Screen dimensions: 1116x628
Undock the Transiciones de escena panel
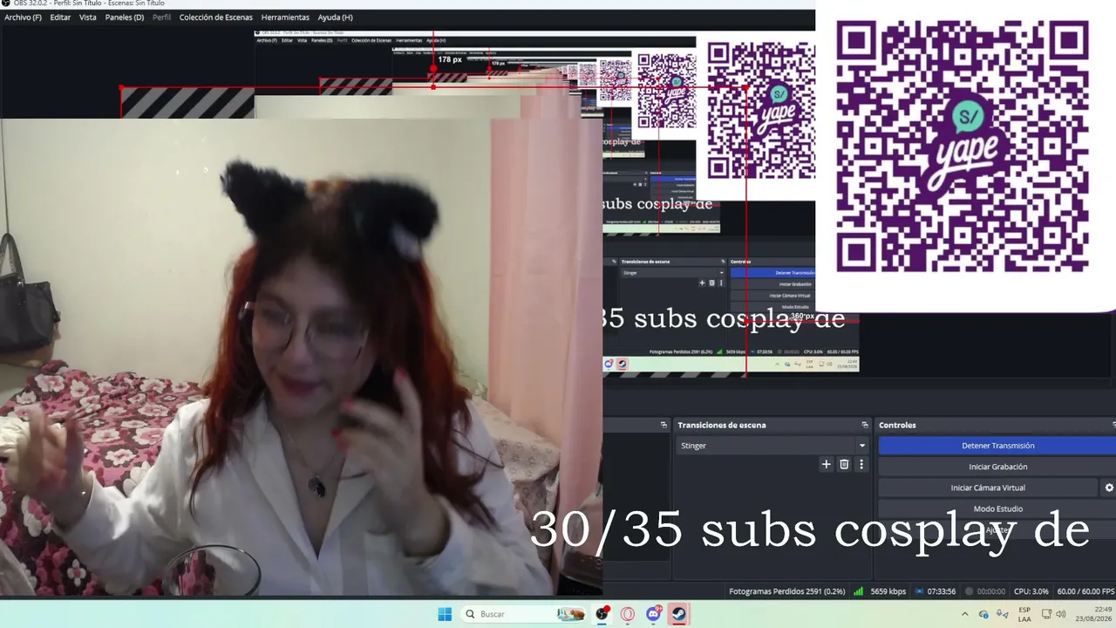point(865,425)
